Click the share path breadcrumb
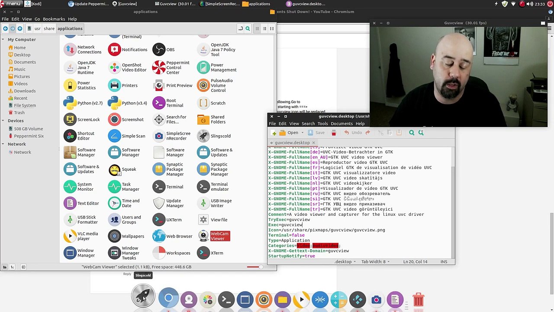Image resolution: width=554 pixels, height=312 pixels. (49, 29)
